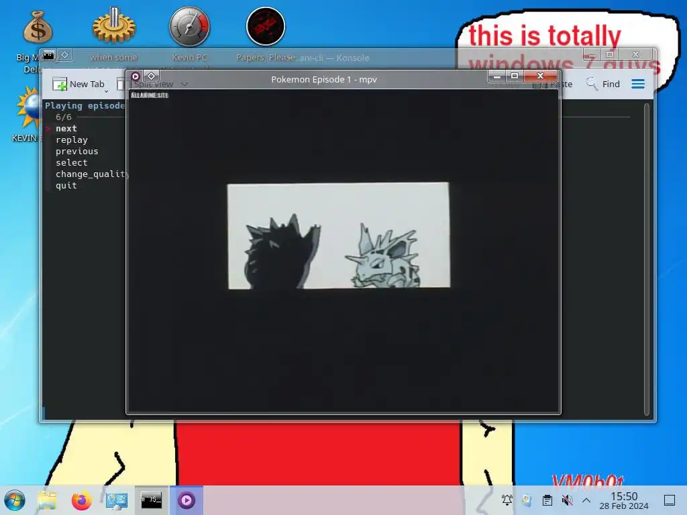Viewport: 687px width, 515px height.
Task: Open system settings taskbar icon
Action: tap(116, 500)
